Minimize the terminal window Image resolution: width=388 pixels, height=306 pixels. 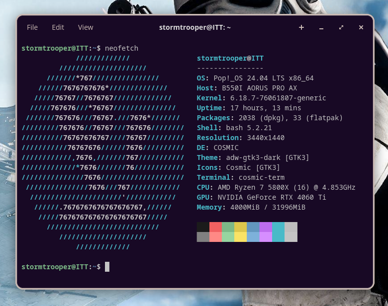pyautogui.click(x=321, y=27)
